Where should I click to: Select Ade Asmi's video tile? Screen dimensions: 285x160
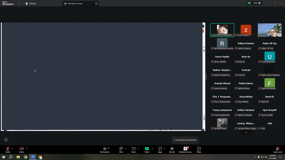(270, 30)
